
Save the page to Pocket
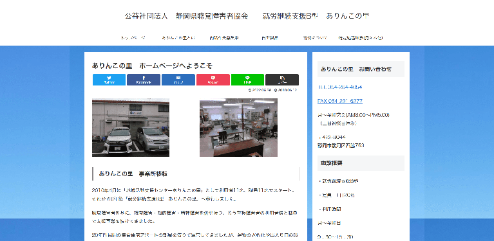[x=213, y=80]
